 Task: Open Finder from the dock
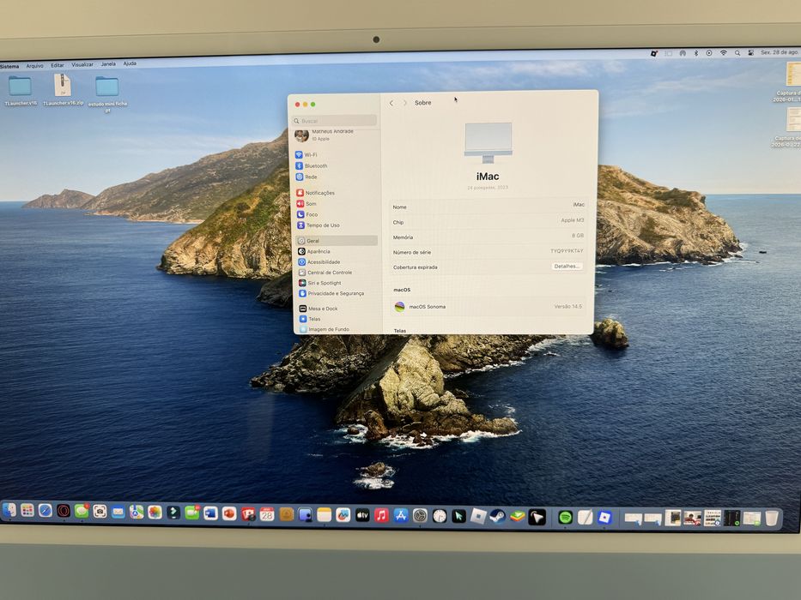(x=9, y=510)
